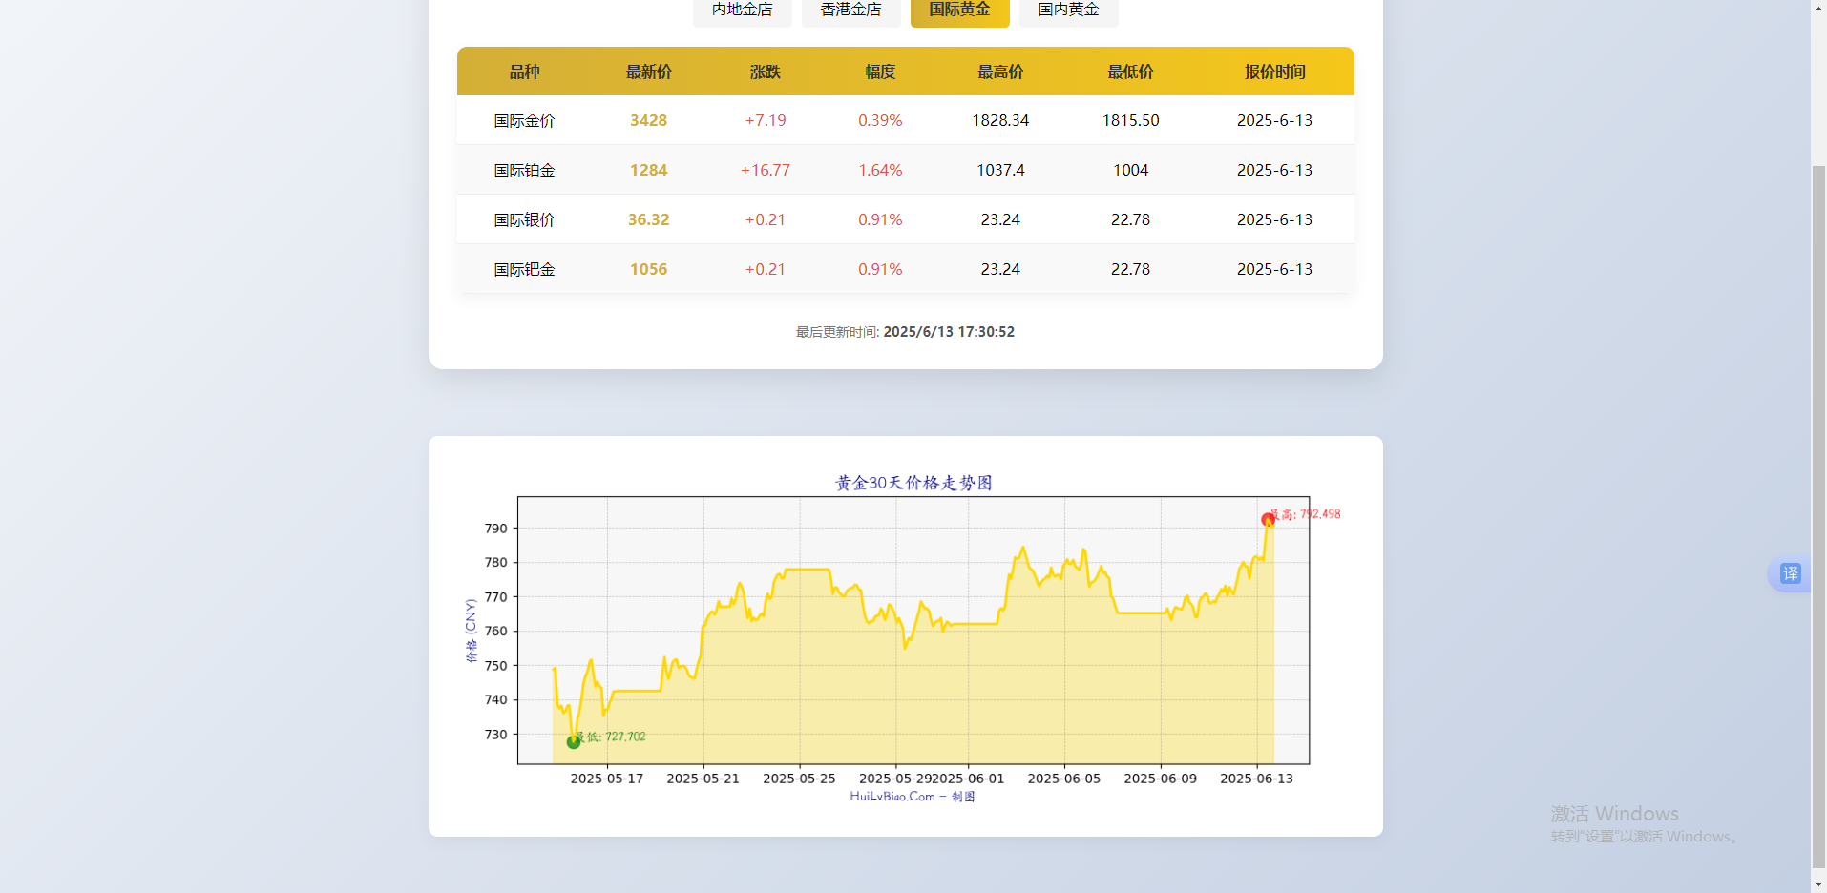The height and width of the screenshot is (893, 1827).
Task: Click the 涨跌 column header
Action: pyautogui.click(x=765, y=71)
